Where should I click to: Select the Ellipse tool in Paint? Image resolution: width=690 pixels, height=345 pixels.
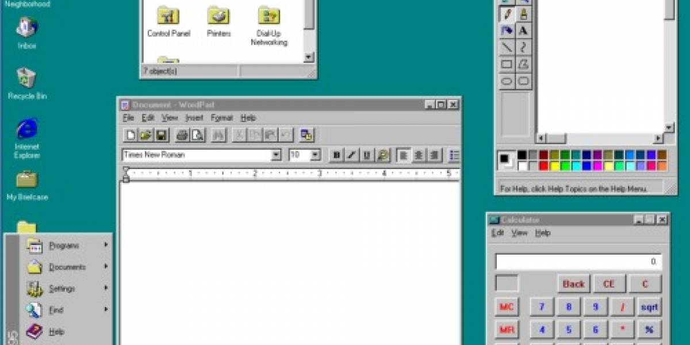(507, 81)
